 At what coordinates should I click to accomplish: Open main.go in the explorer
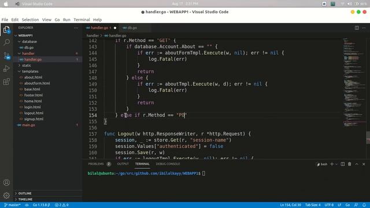pyautogui.click(x=47, y=125)
